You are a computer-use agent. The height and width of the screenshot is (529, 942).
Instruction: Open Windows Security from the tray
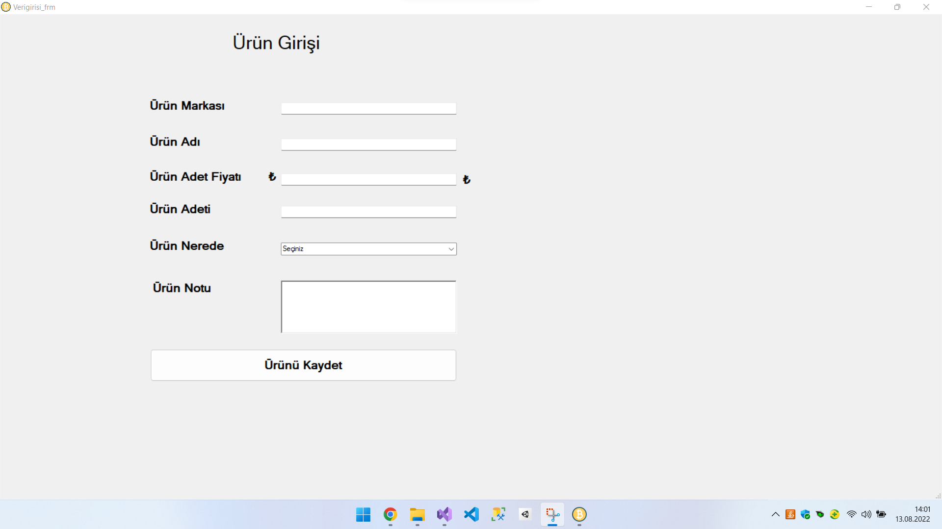[805, 515]
